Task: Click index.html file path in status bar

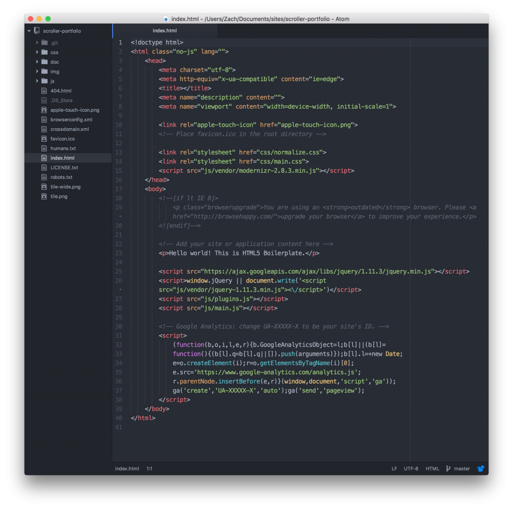Action: tap(127, 468)
